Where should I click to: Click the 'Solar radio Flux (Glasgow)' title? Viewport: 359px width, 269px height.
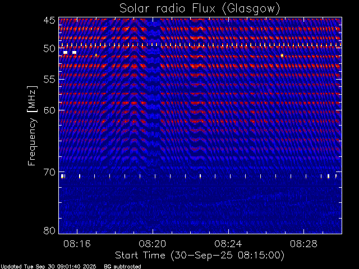pyautogui.click(x=200, y=9)
